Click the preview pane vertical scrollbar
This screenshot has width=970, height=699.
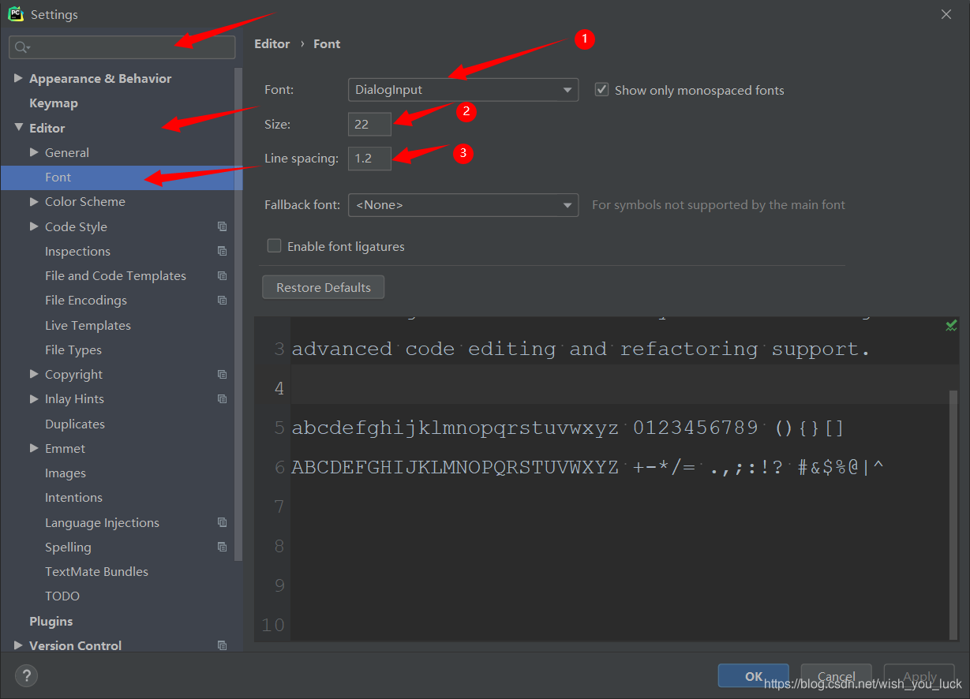click(x=953, y=513)
